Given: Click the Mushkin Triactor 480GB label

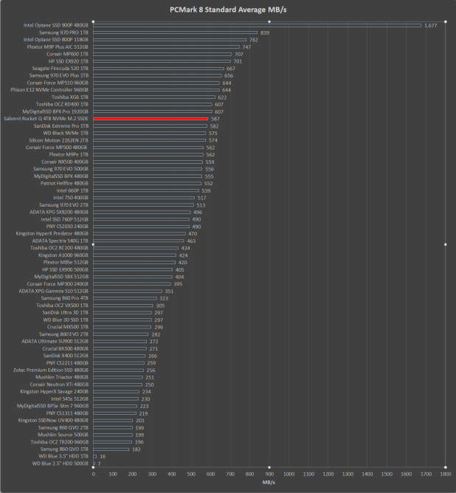Looking at the screenshot, I should tap(62, 377).
